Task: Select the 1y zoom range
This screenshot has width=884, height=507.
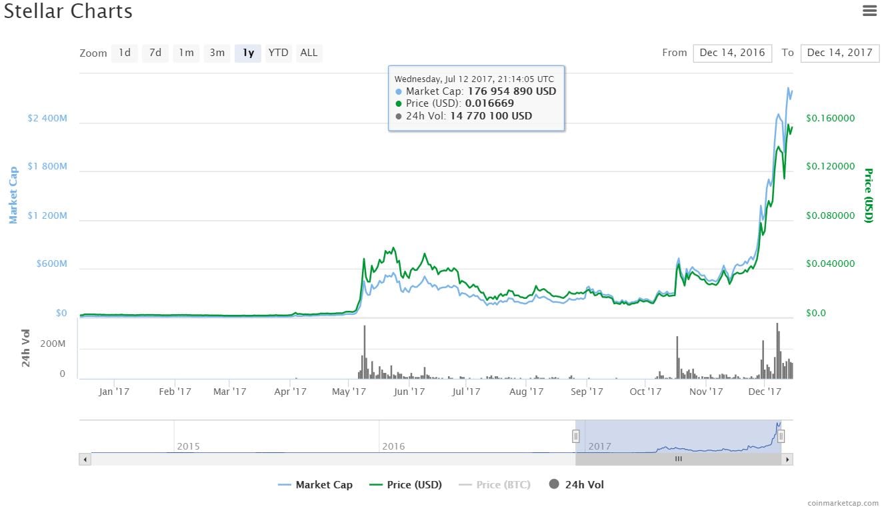Action: click(x=248, y=53)
